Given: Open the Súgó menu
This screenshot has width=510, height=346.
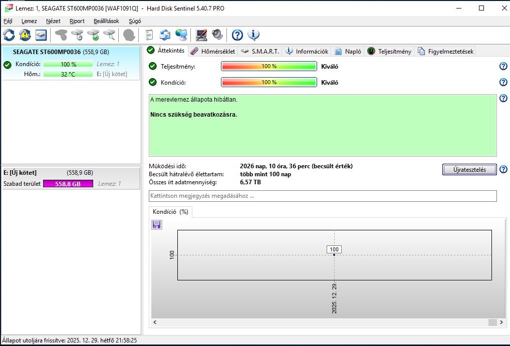Looking at the screenshot, I should (135, 21).
